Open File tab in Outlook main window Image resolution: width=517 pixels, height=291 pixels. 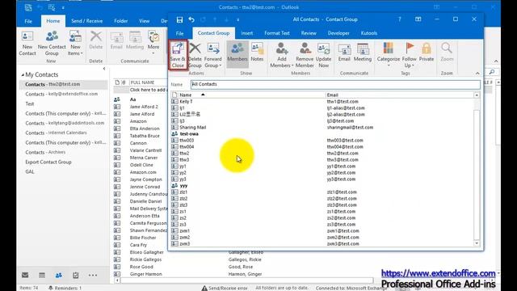[28, 21]
